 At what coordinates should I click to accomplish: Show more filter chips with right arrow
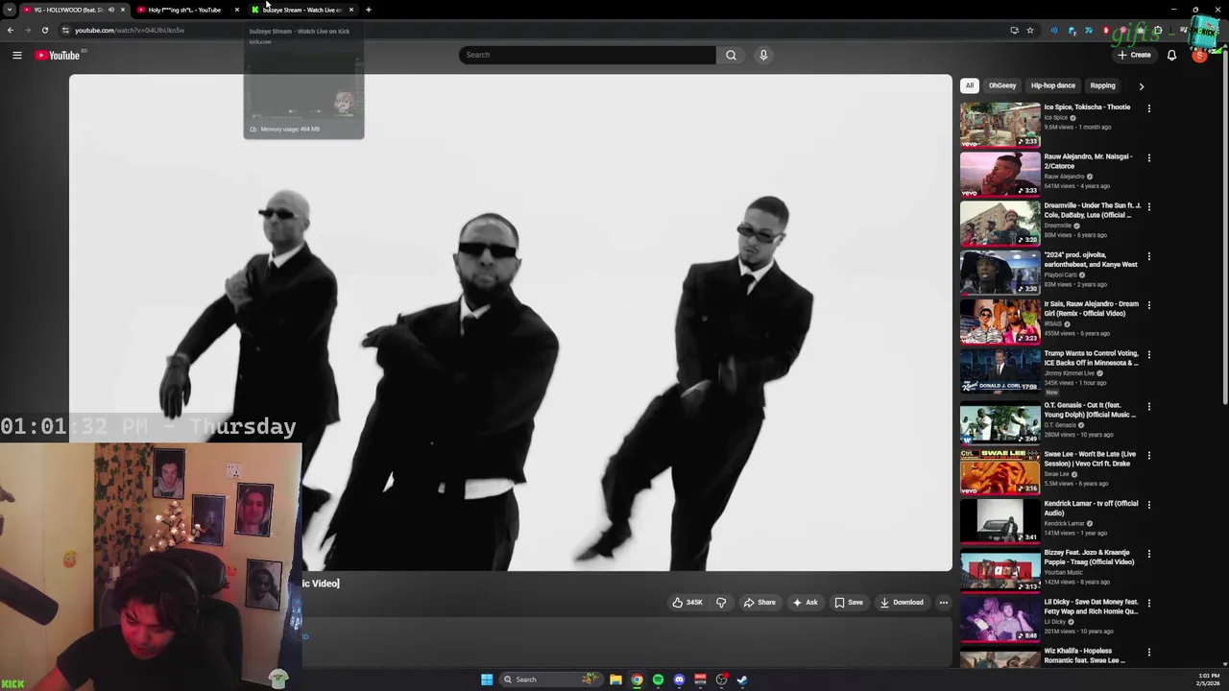click(1142, 85)
